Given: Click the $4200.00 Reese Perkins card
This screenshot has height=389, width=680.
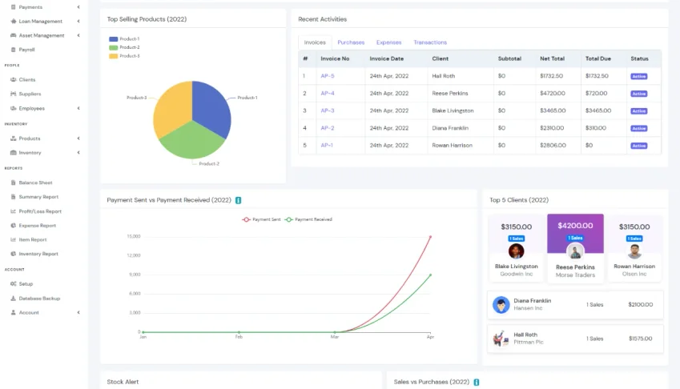Looking at the screenshot, I should pos(575,248).
